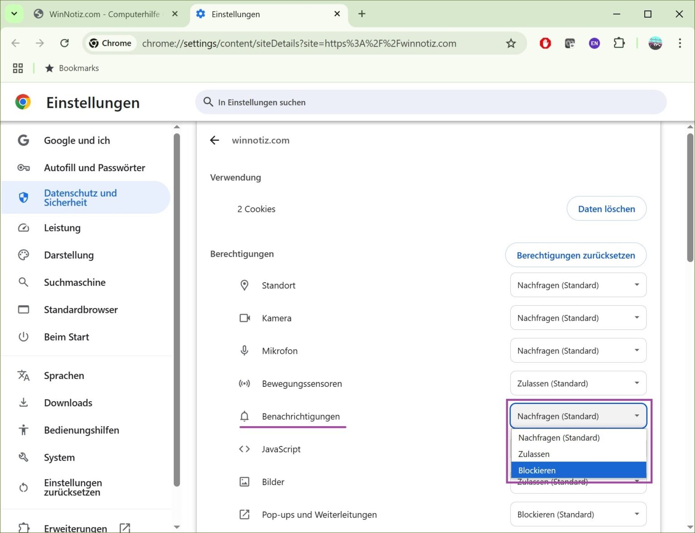Viewport: 695px width, 533px height.
Task: Click the Daten löschen button
Action: pyautogui.click(x=606, y=209)
